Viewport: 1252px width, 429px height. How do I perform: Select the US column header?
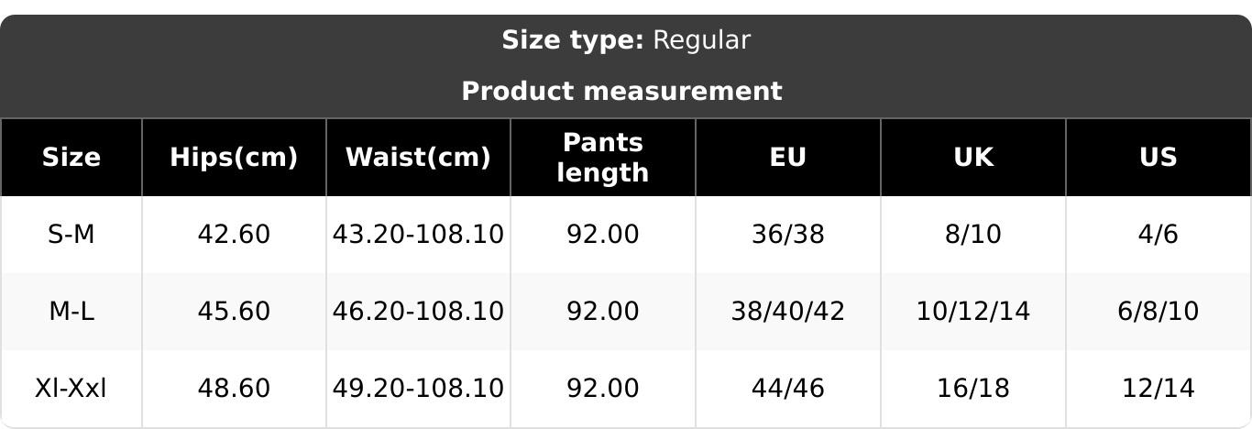1158,158
